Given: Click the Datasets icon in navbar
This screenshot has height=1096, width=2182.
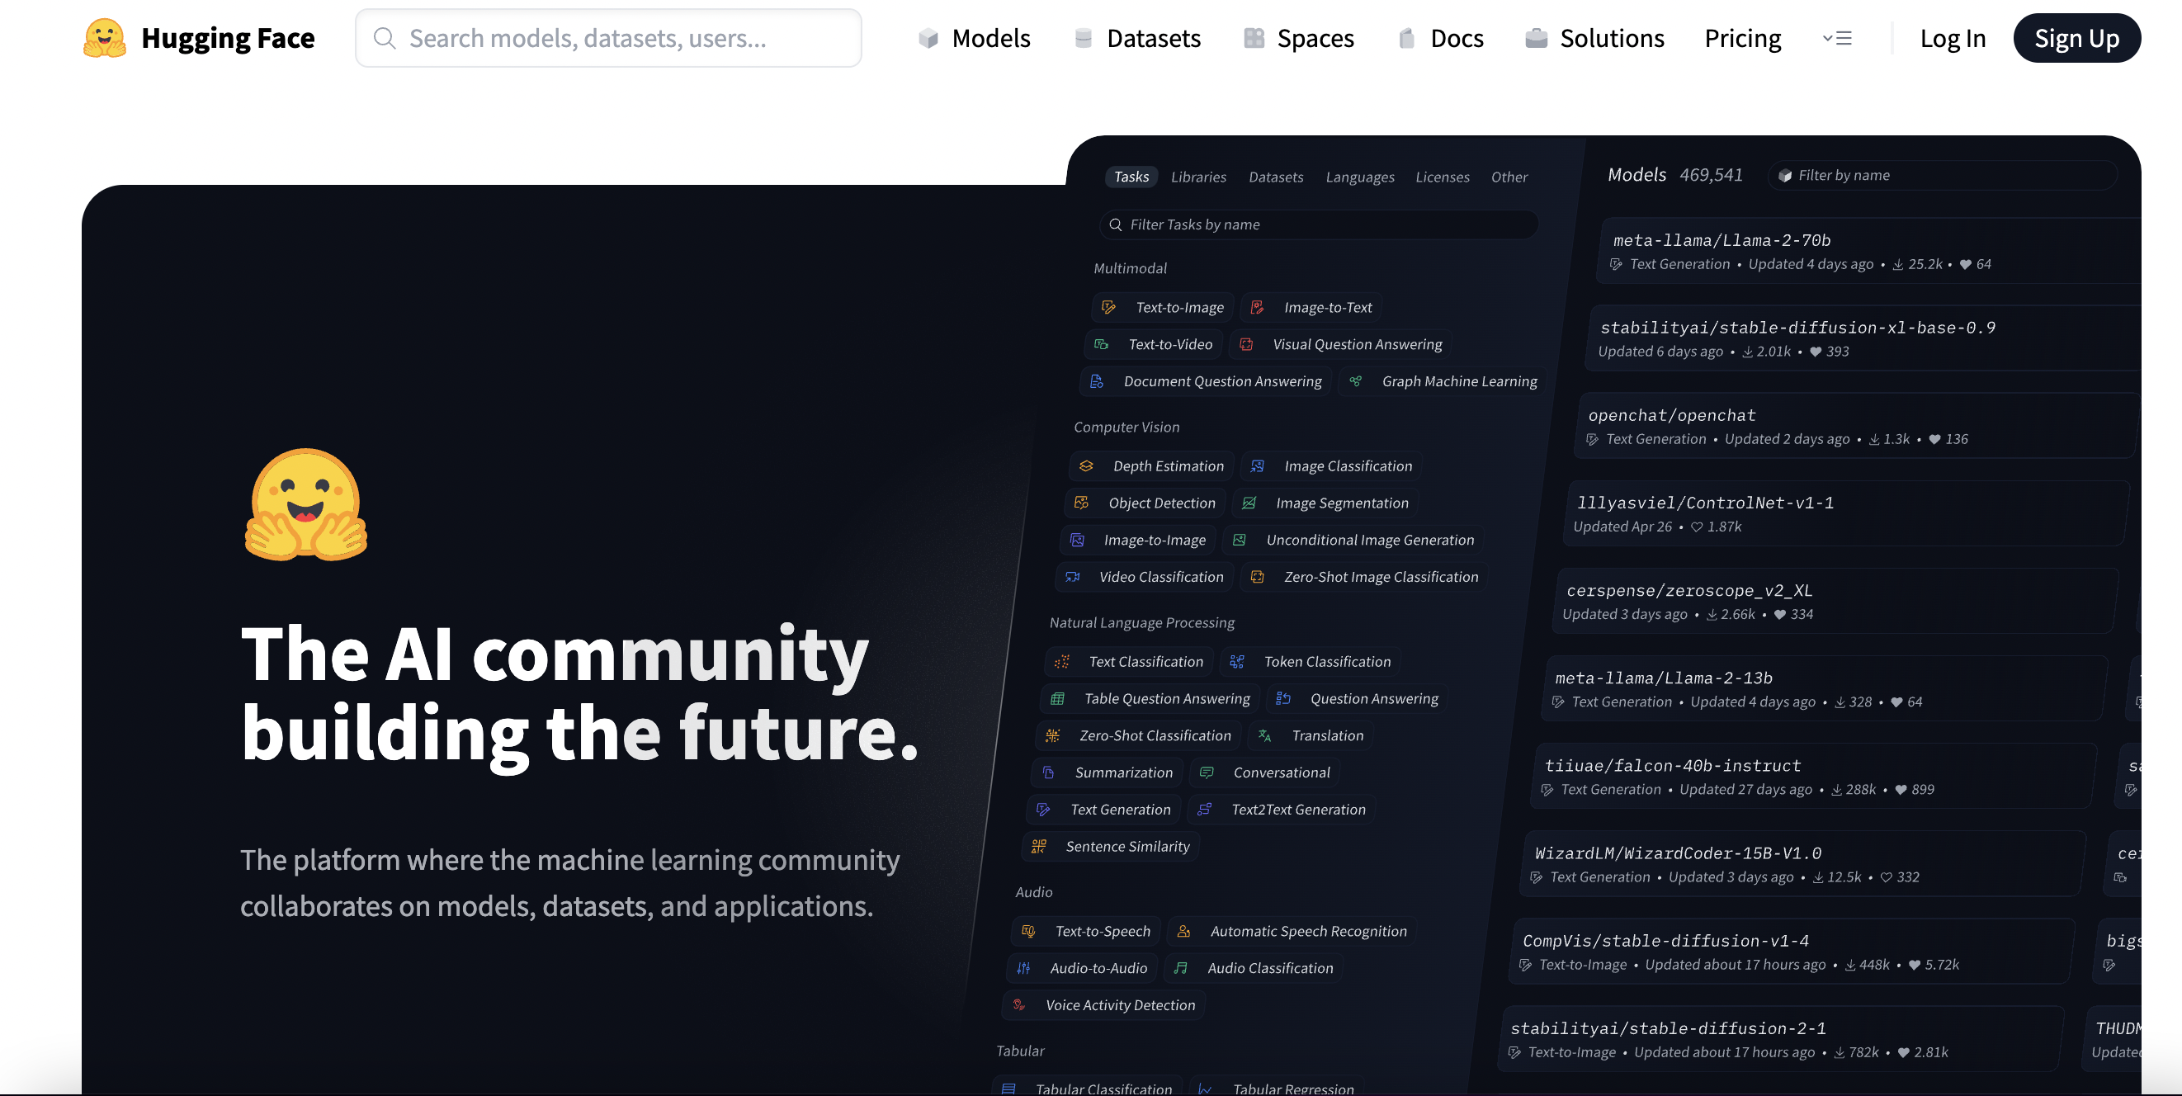Looking at the screenshot, I should coord(1083,38).
